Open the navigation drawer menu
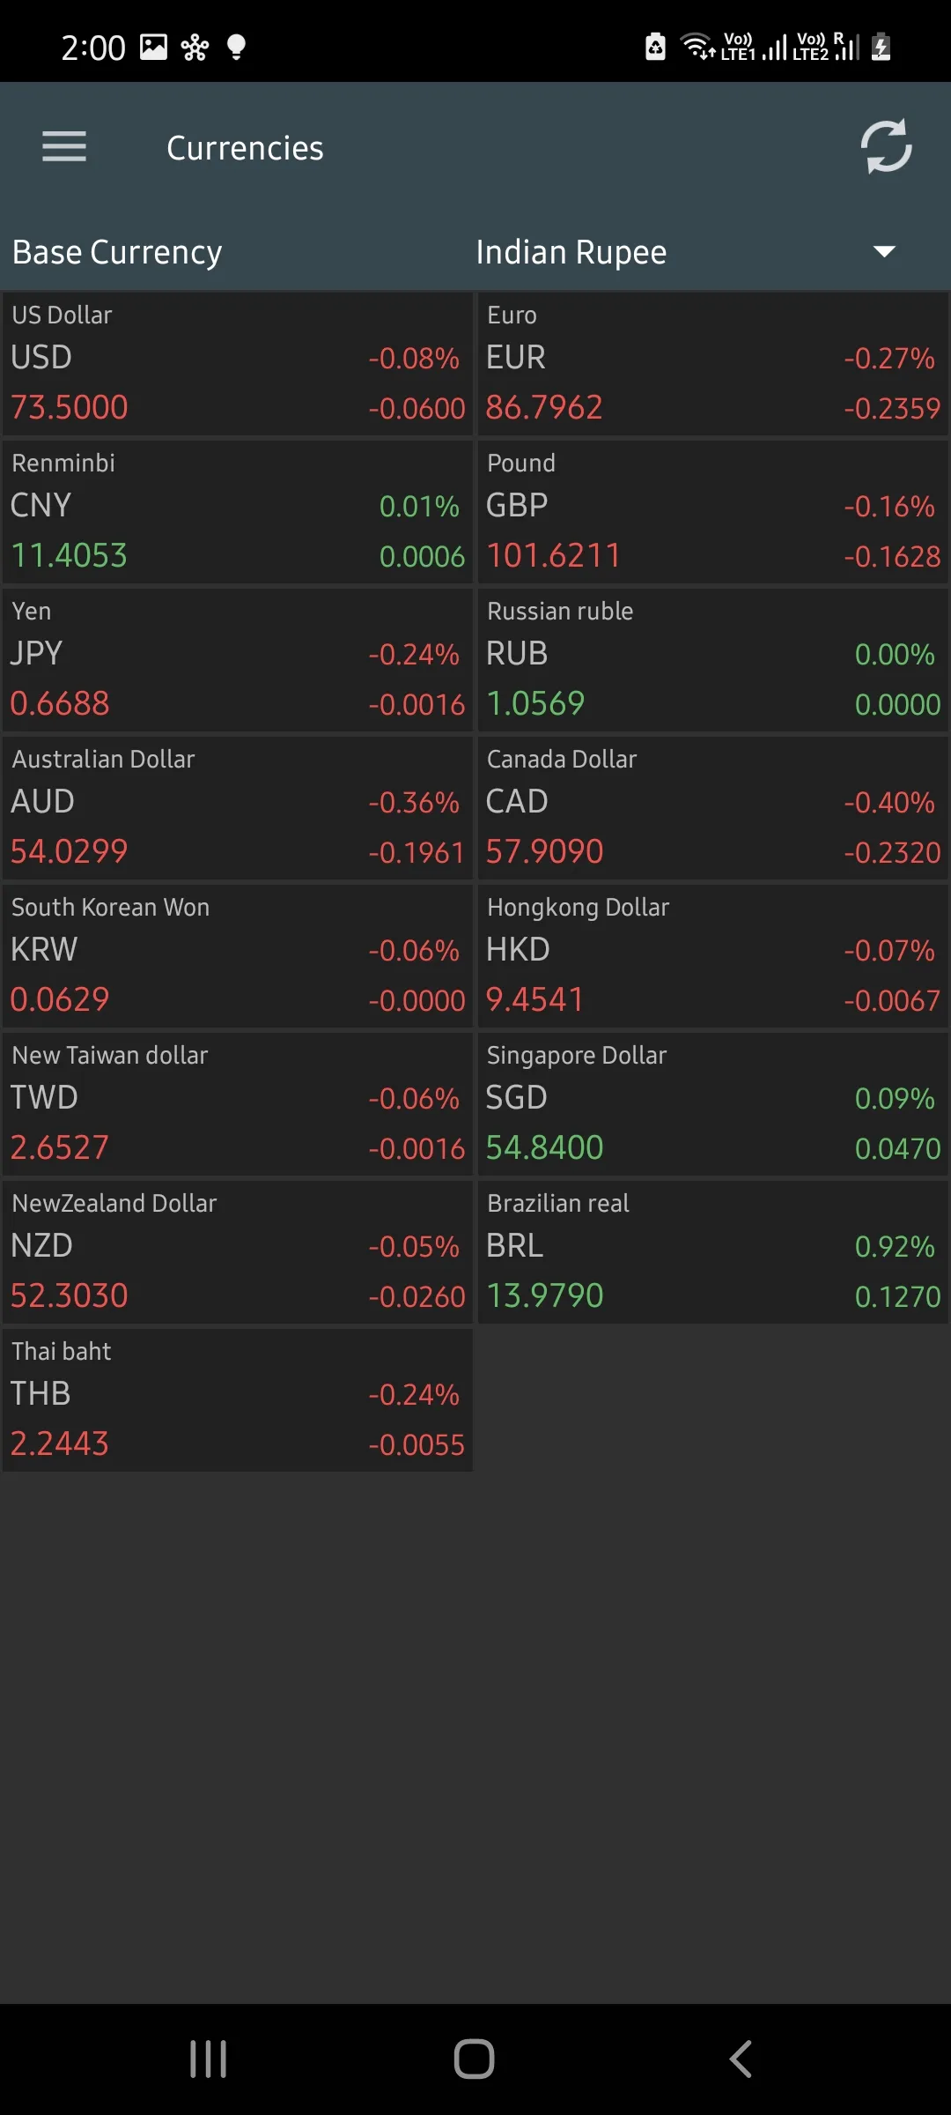The width and height of the screenshot is (951, 2115). (63, 146)
